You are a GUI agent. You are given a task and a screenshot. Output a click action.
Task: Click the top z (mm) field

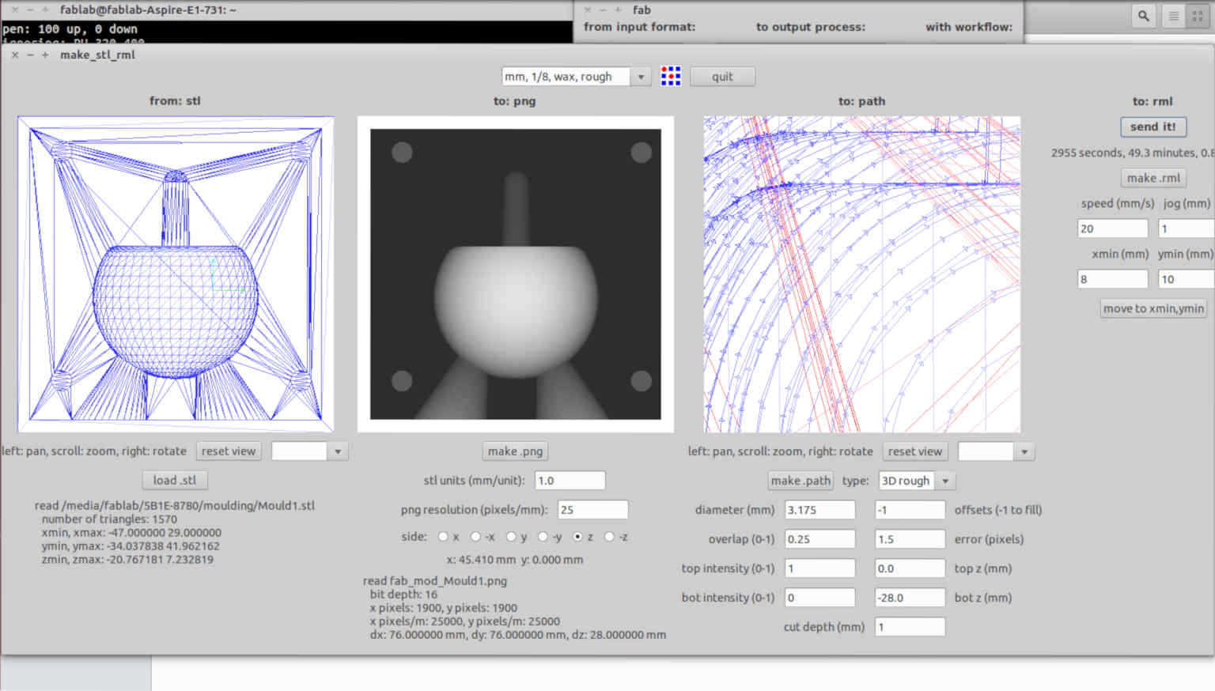point(910,568)
